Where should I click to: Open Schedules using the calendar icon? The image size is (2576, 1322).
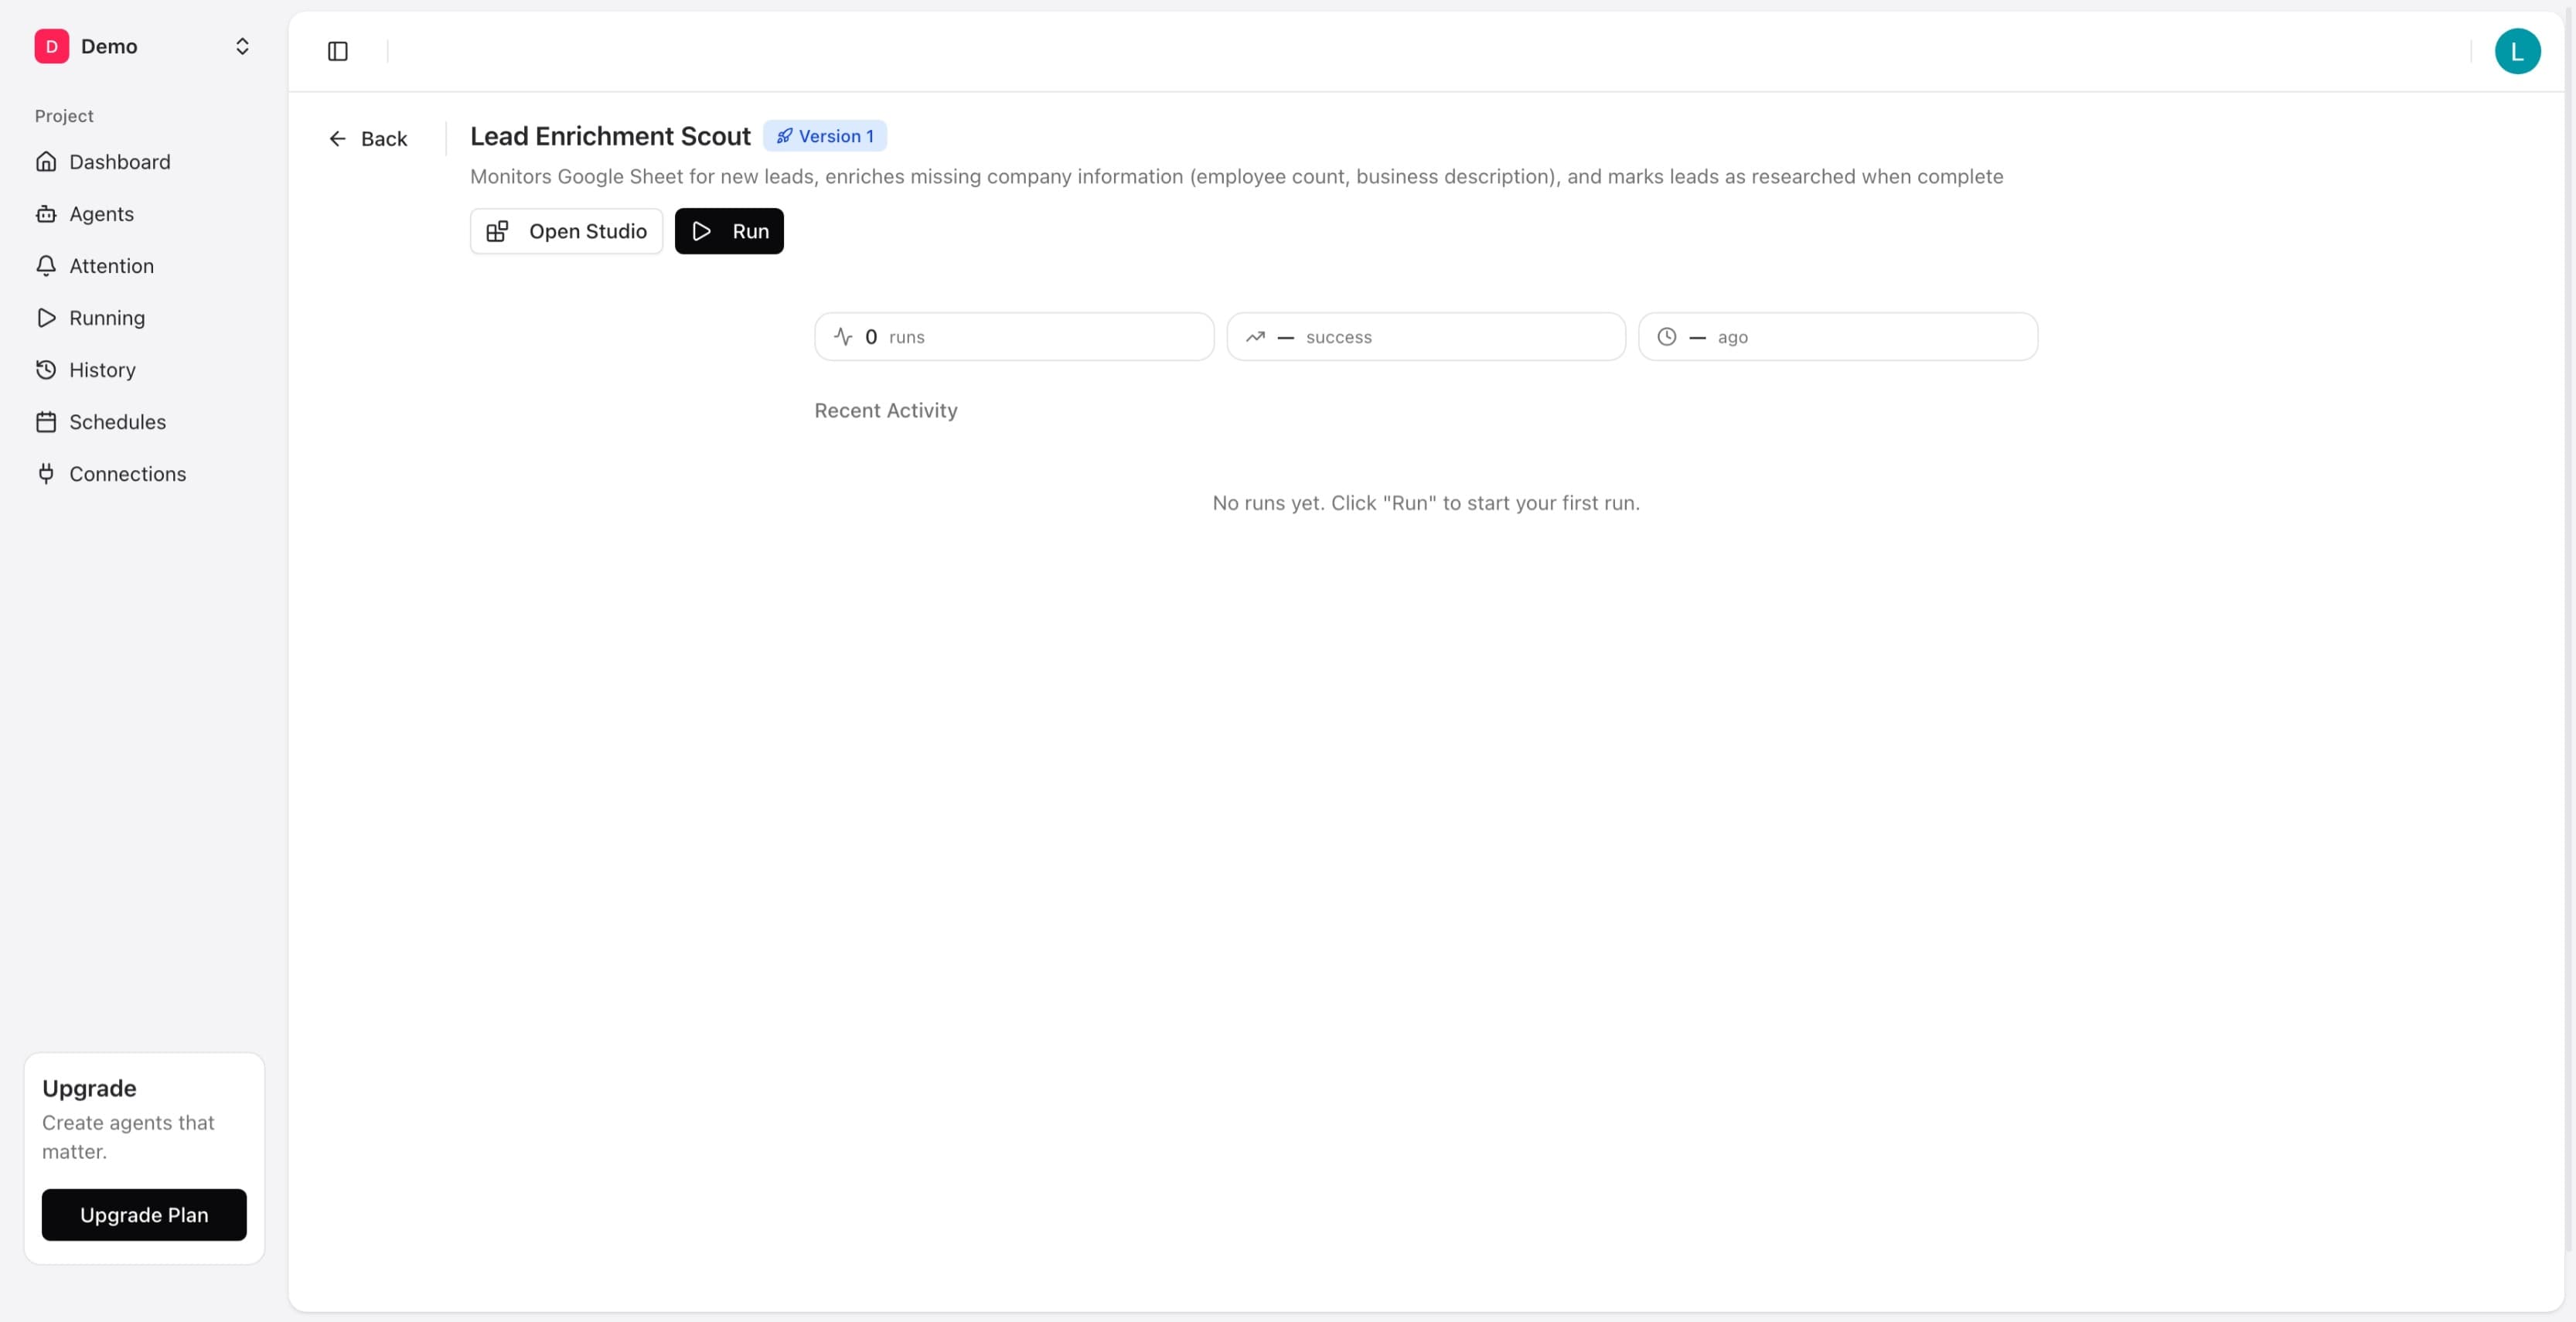coord(47,421)
